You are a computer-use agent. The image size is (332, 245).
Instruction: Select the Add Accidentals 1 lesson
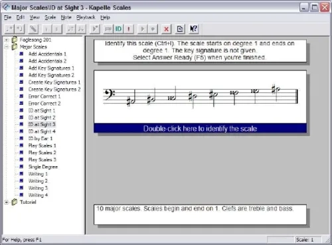point(47,54)
